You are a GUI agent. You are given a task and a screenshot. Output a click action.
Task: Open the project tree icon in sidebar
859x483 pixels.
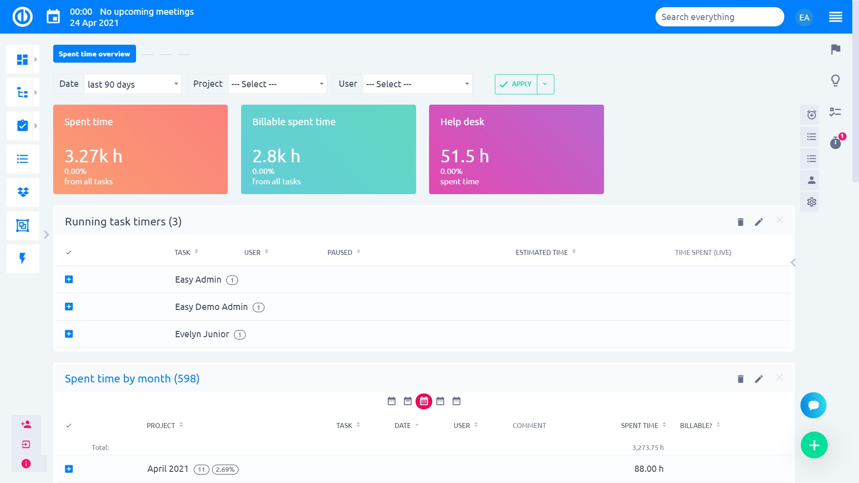(22, 92)
